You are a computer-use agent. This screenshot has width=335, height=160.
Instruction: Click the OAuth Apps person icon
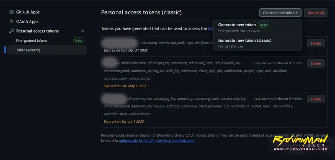[x=11, y=22]
